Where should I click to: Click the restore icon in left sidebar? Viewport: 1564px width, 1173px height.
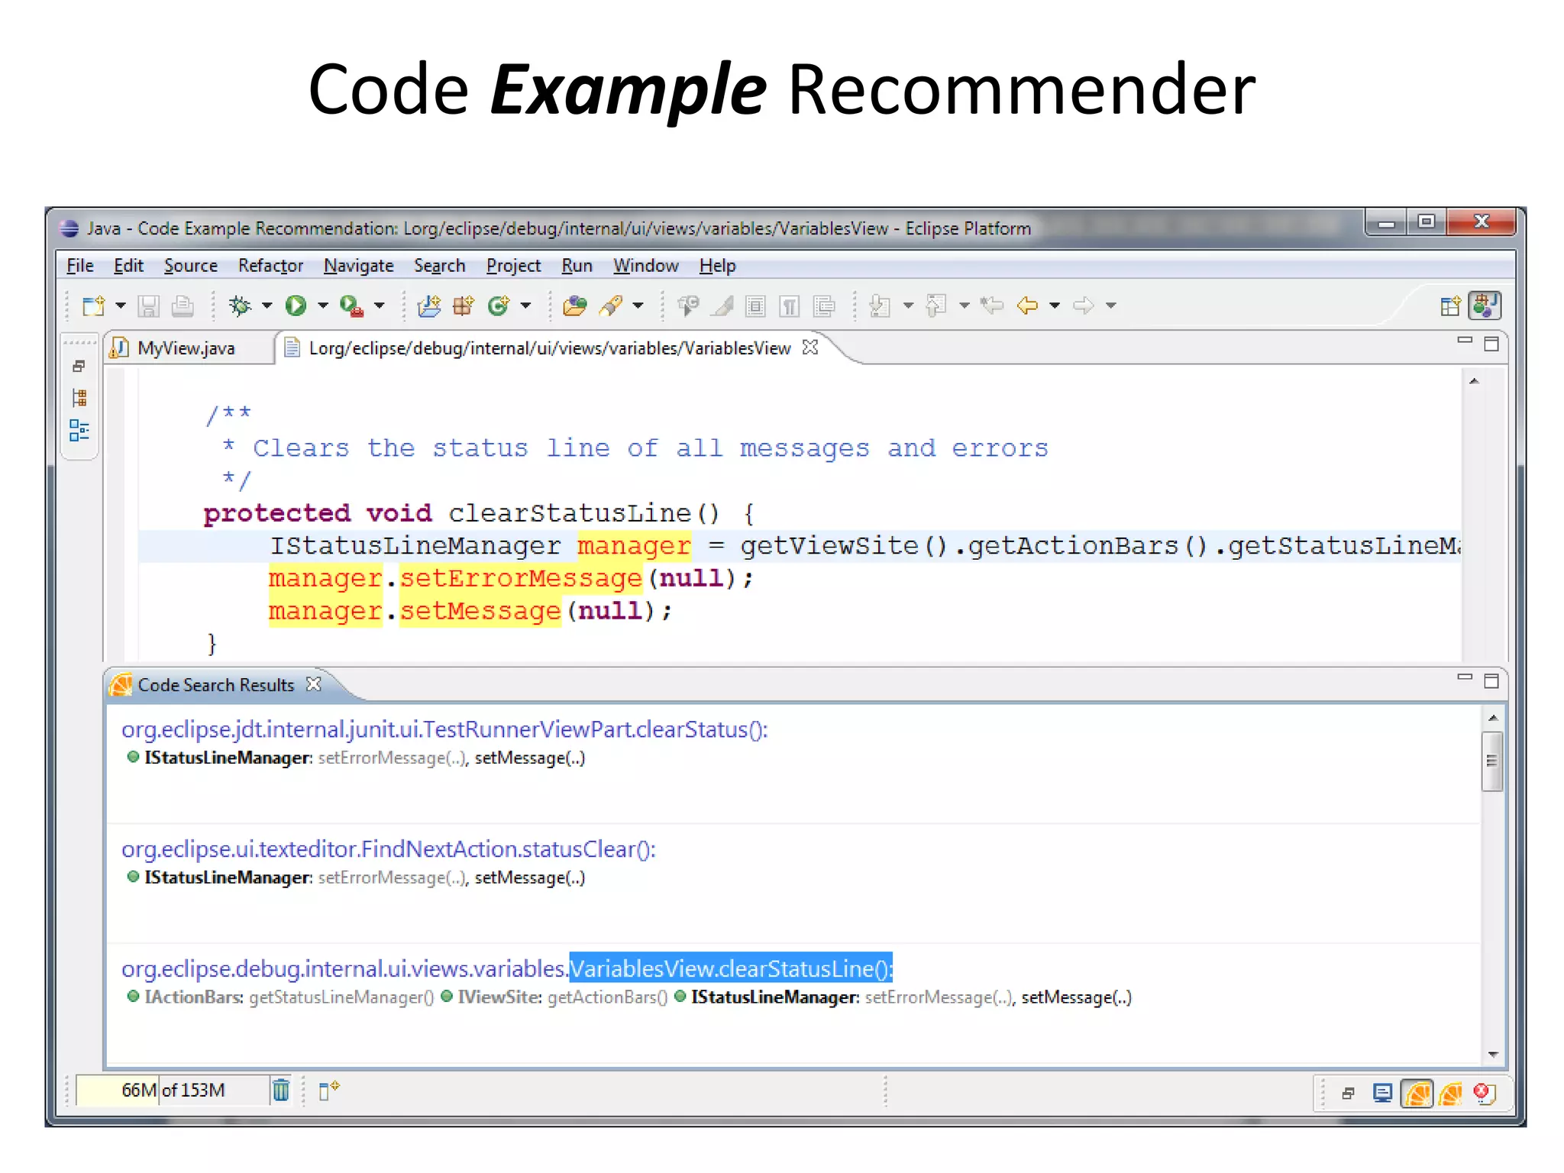[79, 367]
